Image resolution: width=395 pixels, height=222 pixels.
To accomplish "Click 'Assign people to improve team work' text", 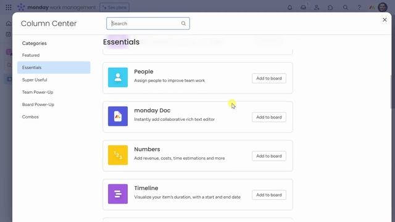I will [x=169, y=81].
